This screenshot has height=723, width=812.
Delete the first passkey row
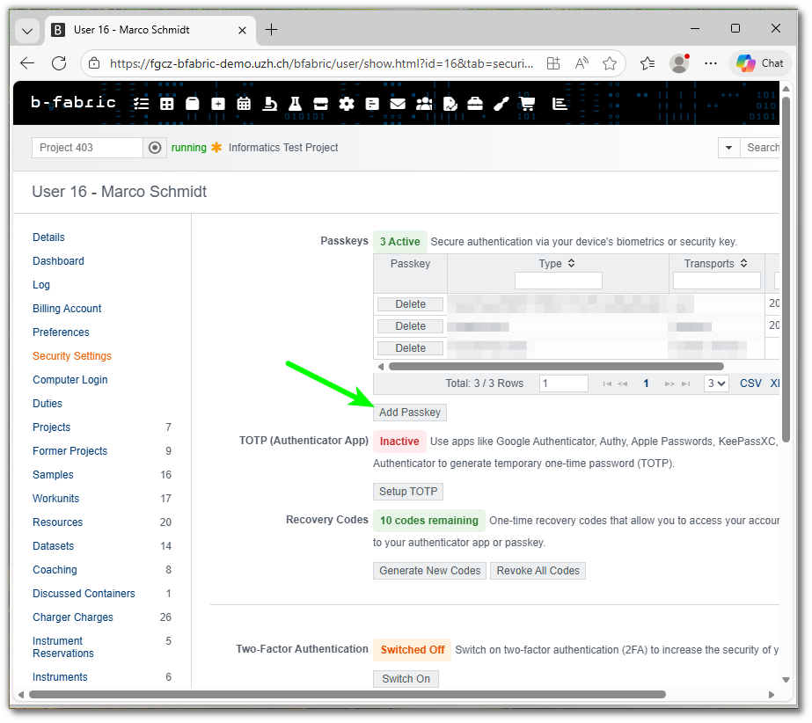[x=410, y=304]
